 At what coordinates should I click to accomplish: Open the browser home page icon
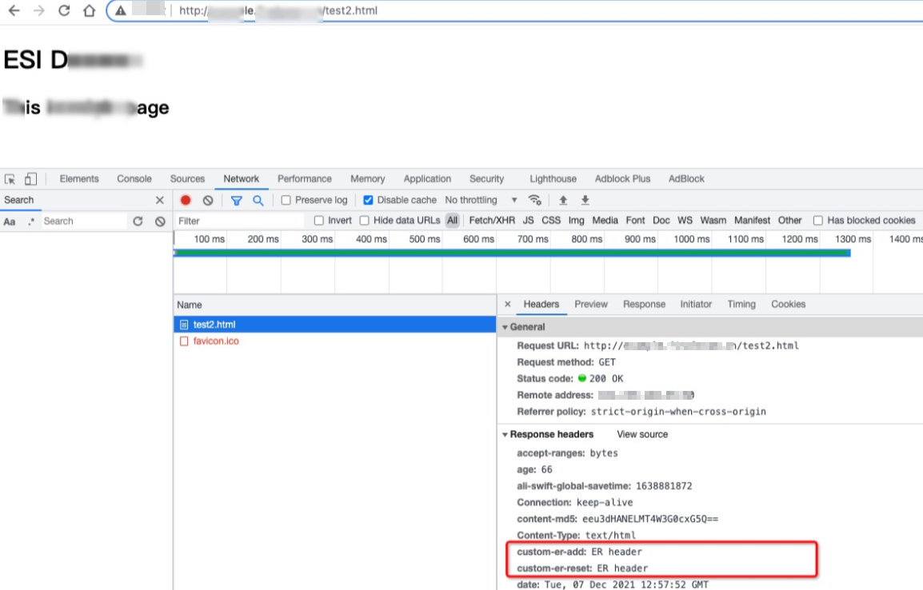89,10
